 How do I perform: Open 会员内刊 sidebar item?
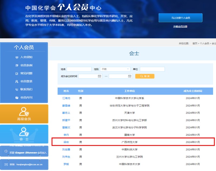(x=26, y=97)
